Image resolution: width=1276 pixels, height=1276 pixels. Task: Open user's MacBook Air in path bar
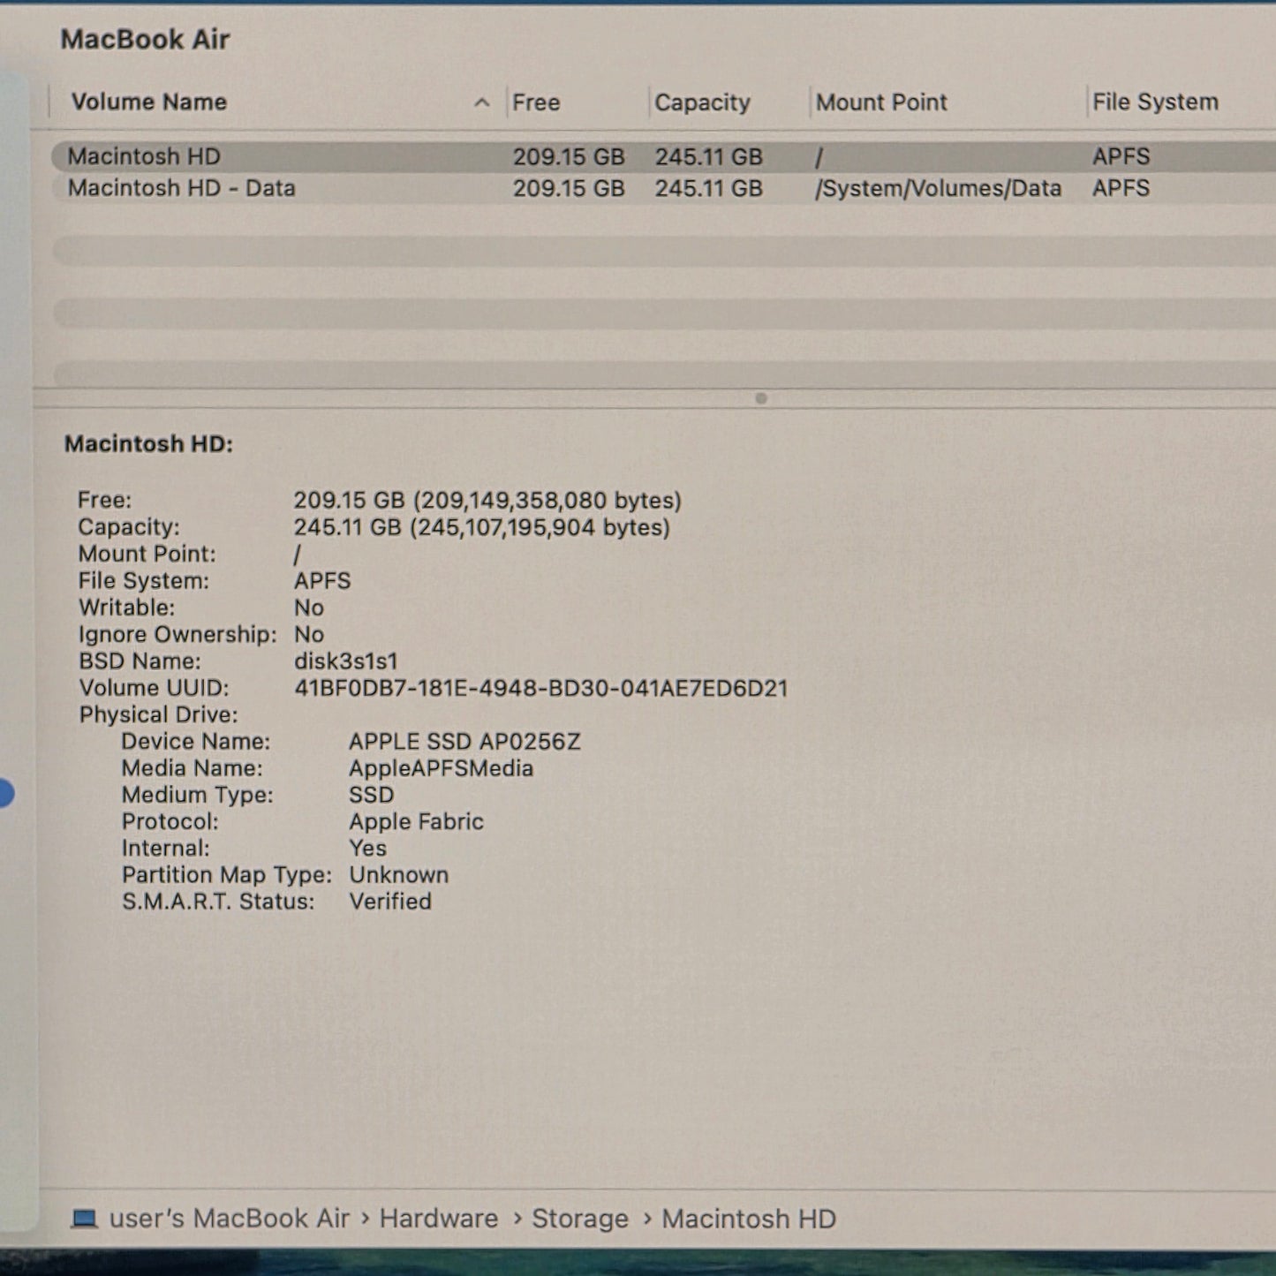click(230, 1219)
